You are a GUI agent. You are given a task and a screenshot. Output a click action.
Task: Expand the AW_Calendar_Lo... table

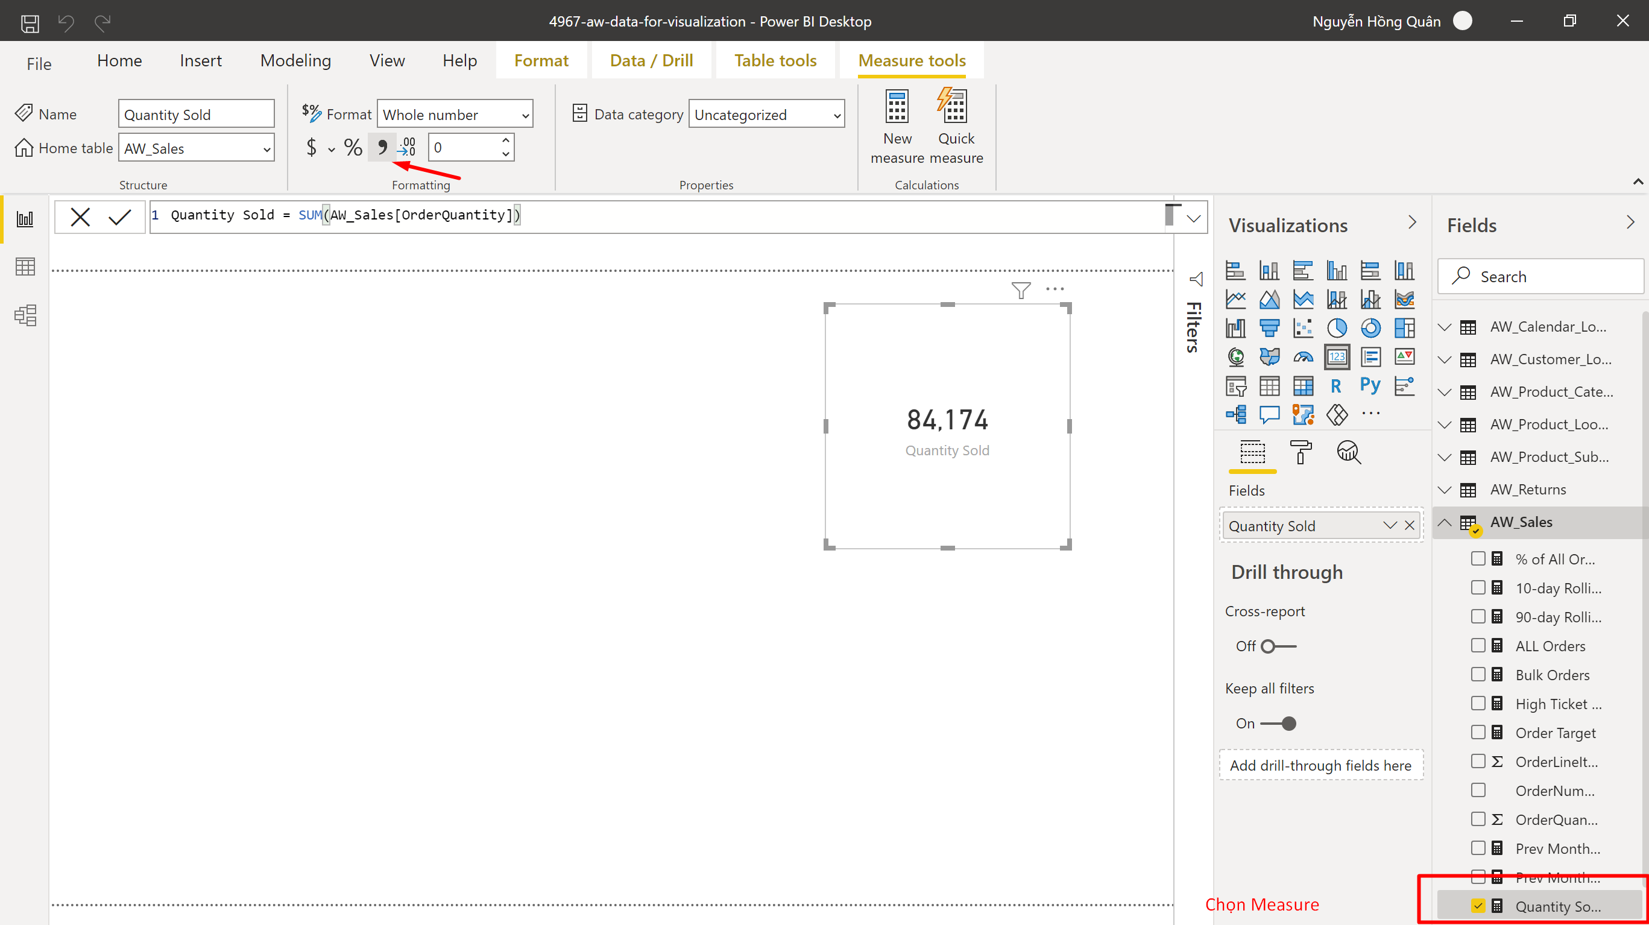(1445, 327)
